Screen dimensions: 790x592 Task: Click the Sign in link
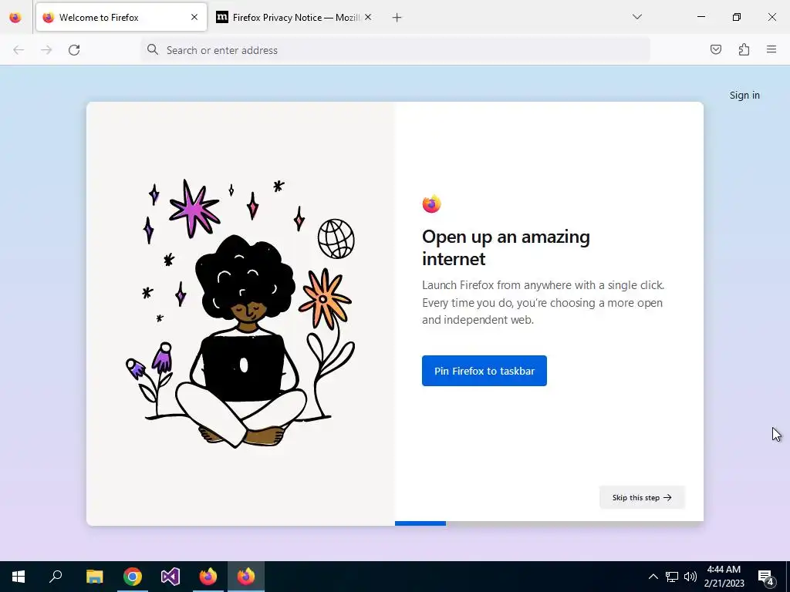tap(744, 95)
